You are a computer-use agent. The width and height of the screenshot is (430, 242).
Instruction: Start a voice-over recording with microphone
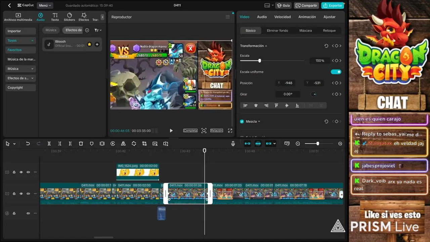pyautogui.click(x=233, y=144)
